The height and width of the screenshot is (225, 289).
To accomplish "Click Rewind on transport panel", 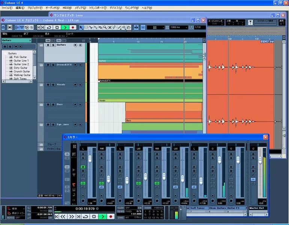I will (x=63, y=217).
